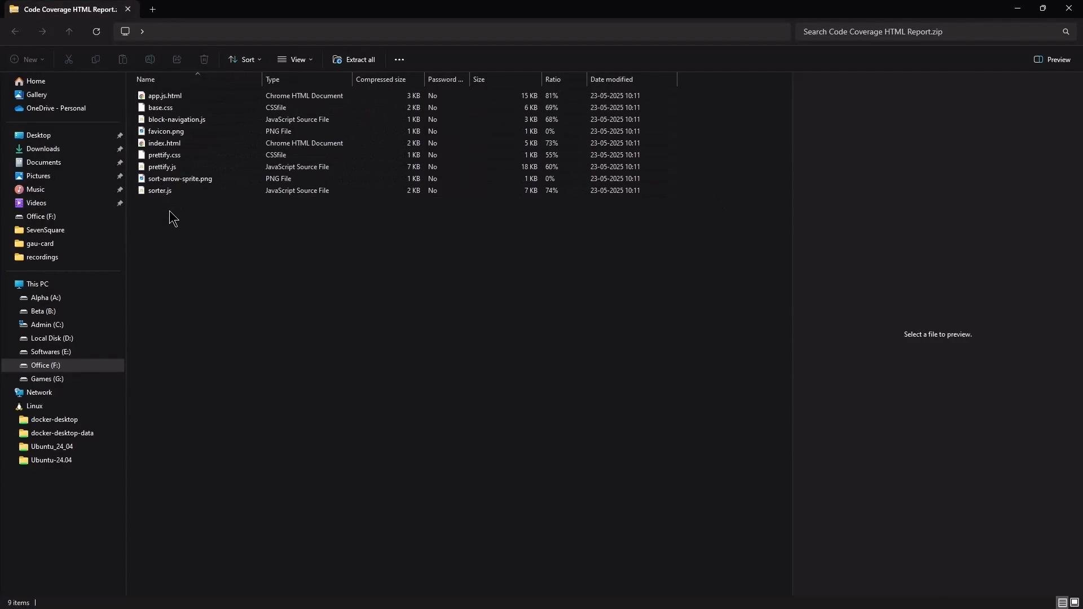Sort by Compressed size column header

click(381, 80)
